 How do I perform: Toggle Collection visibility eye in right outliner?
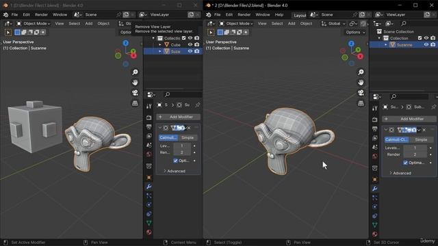426,38
